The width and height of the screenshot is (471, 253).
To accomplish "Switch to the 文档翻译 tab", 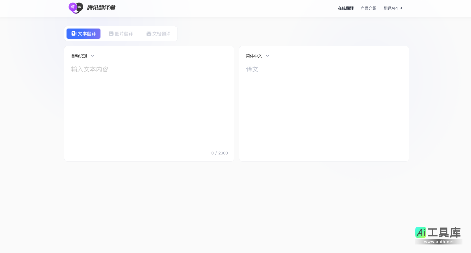I will tap(161, 34).
